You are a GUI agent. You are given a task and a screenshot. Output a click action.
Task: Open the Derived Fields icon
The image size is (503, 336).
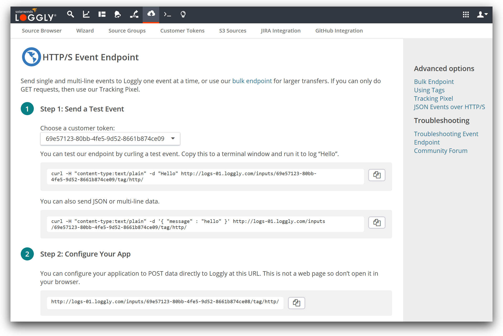134,14
